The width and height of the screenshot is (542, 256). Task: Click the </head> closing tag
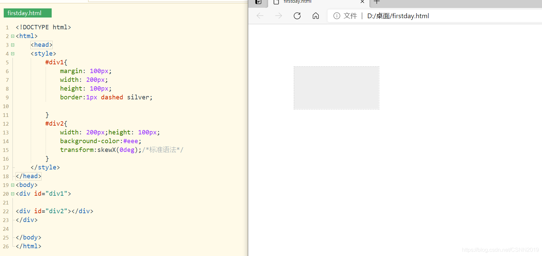(28, 176)
